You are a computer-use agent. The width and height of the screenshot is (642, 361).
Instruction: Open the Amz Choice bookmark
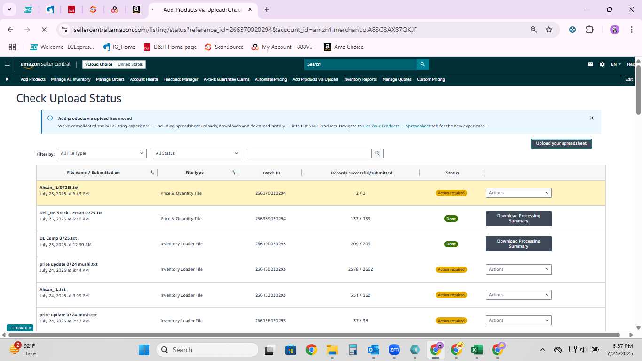pos(344,47)
